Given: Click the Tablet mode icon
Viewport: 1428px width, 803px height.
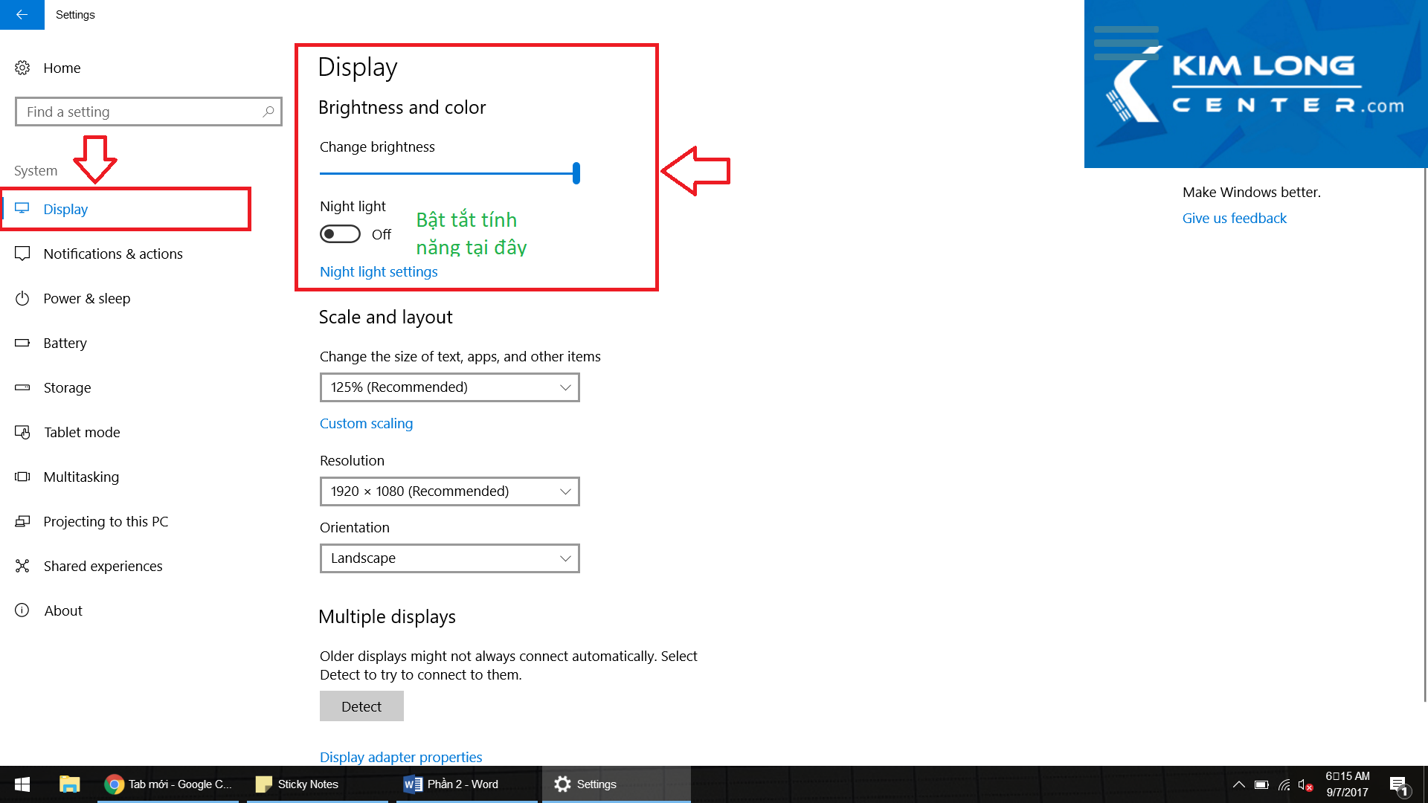Looking at the screenshot, I should 22,432.
